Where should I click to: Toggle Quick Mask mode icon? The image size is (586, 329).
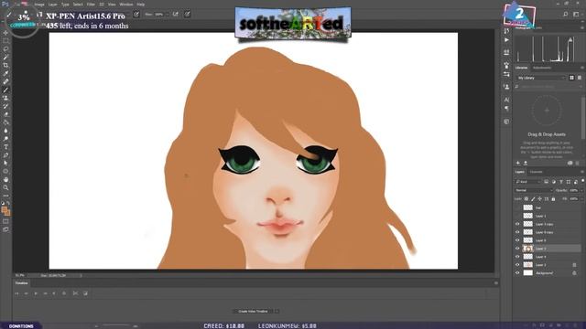[5, 221]
